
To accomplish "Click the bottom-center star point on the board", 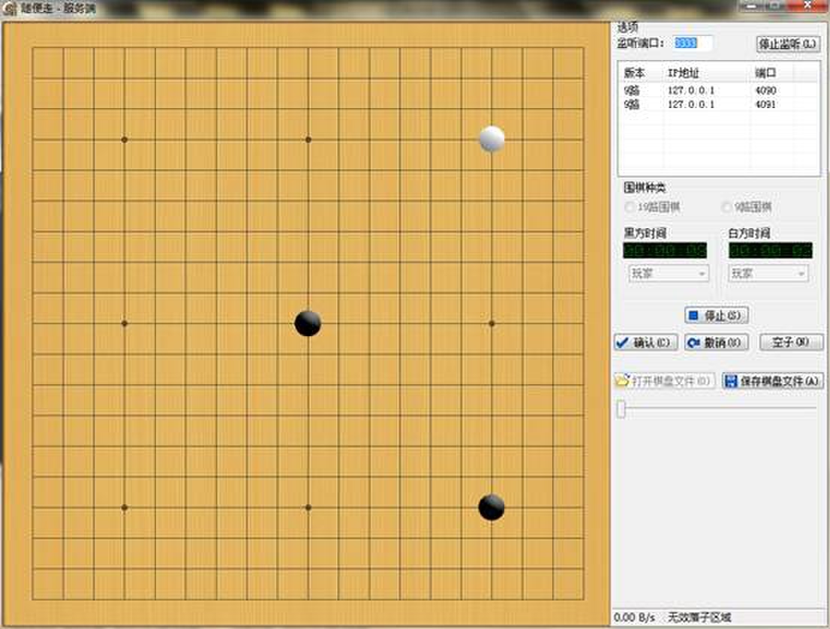I will [308, 508].
